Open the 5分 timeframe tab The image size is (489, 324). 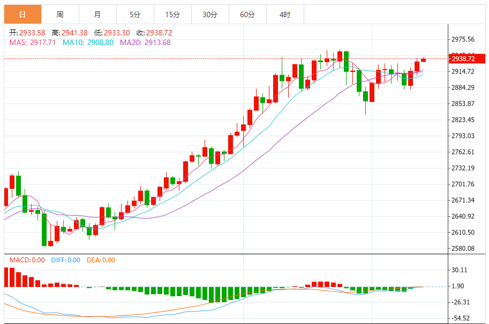[135, 14]
